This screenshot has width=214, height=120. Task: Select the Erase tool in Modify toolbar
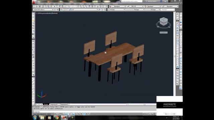click(178, 23)
